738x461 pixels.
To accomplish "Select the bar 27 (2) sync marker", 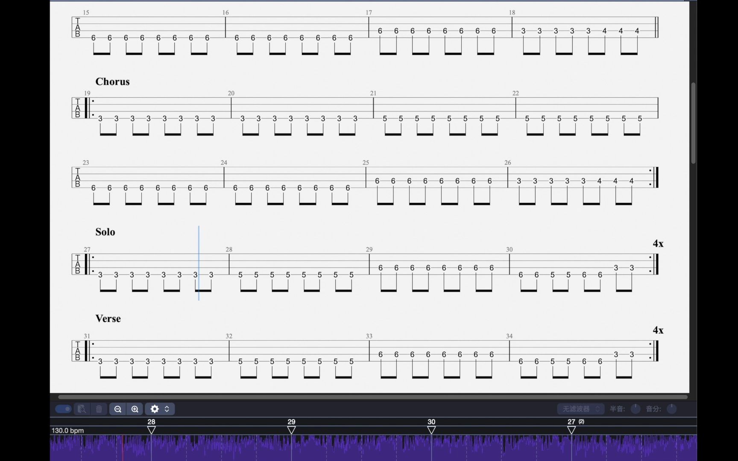I will (x=571, y=430).
